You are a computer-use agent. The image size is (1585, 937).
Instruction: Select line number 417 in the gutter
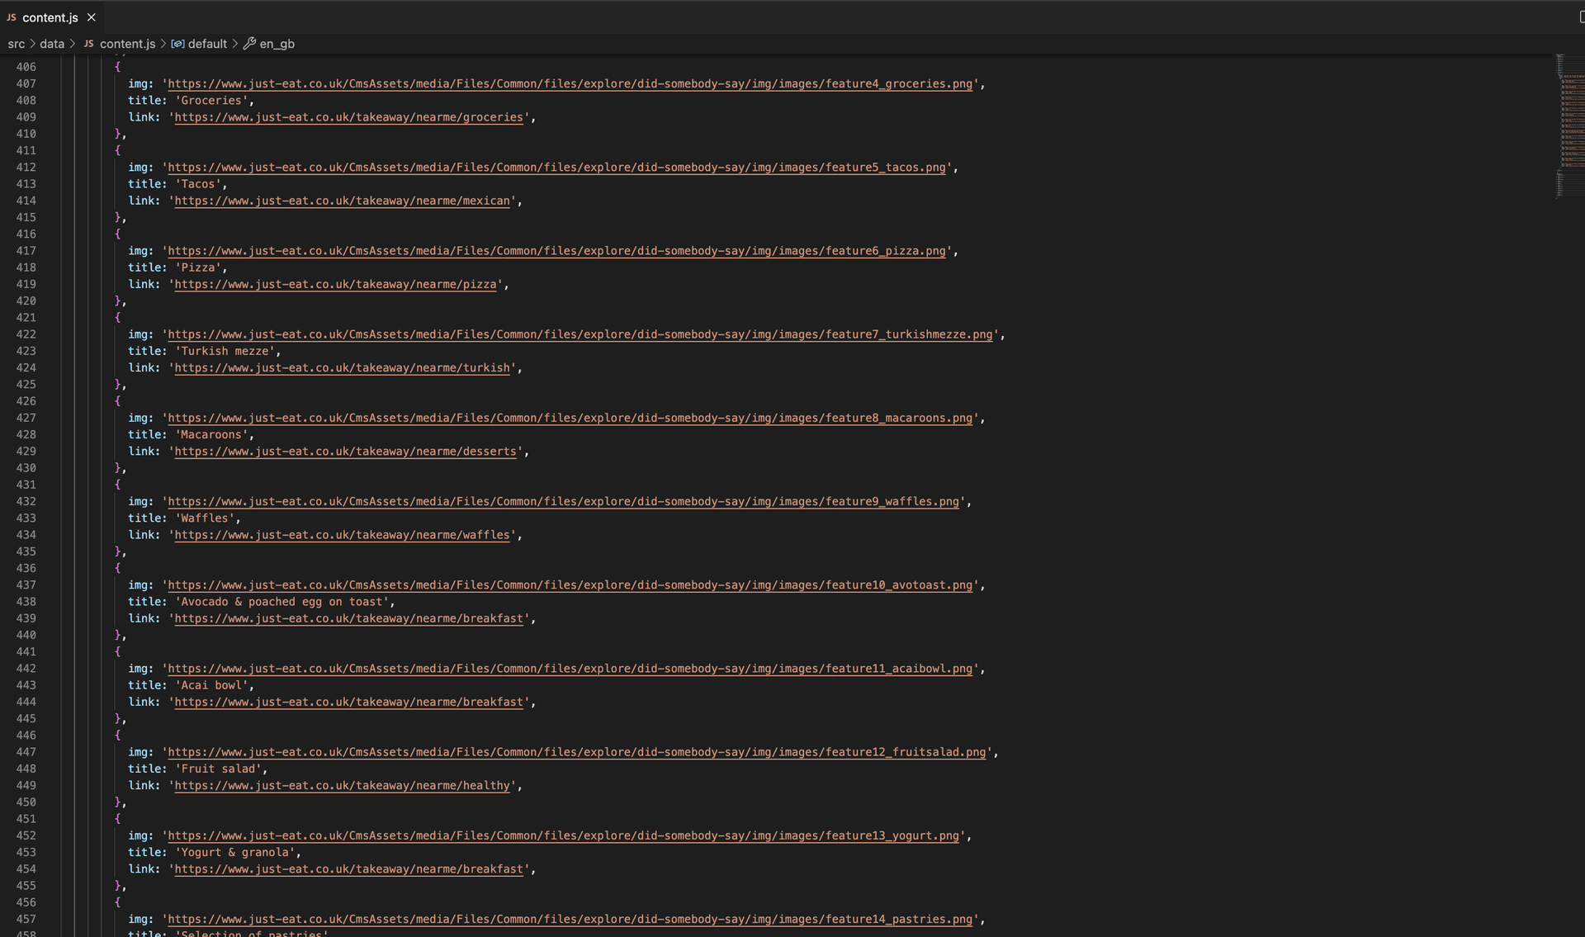(26, 251)
